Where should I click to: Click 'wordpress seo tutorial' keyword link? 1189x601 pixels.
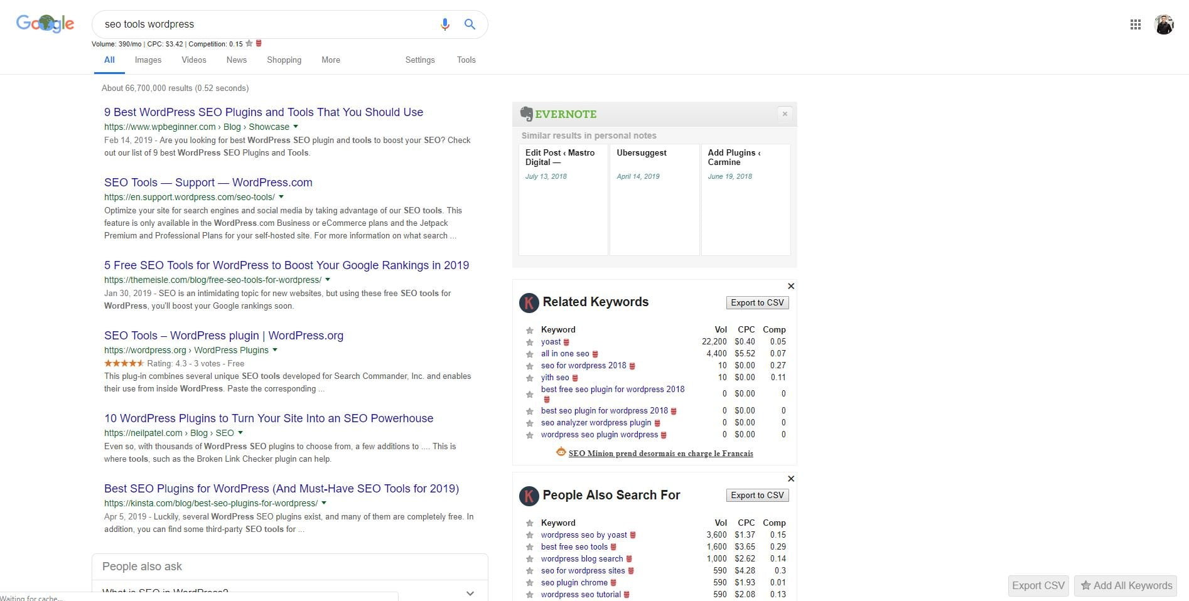581,595
